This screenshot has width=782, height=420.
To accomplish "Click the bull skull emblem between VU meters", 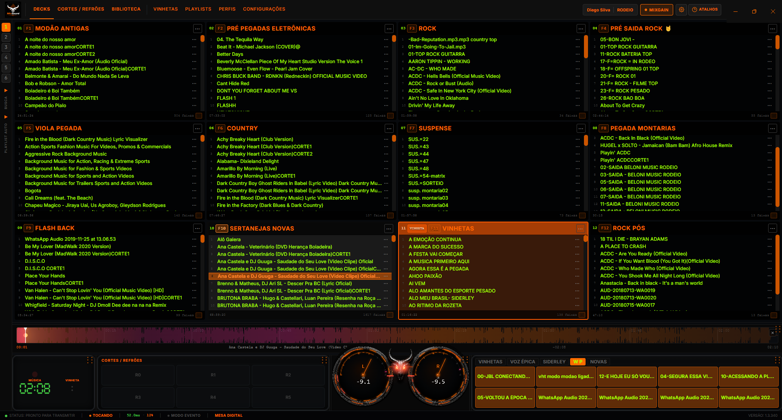I will pyautogui.click(x=401, y=365).
